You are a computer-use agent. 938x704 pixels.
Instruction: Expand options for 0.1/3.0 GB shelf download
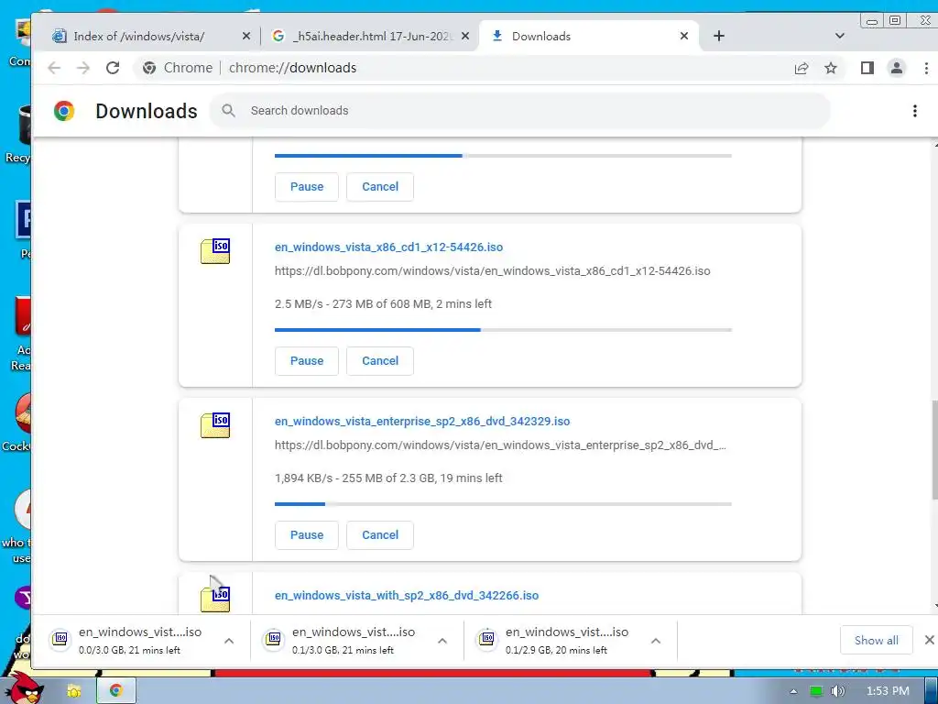(x=442, y=641)
